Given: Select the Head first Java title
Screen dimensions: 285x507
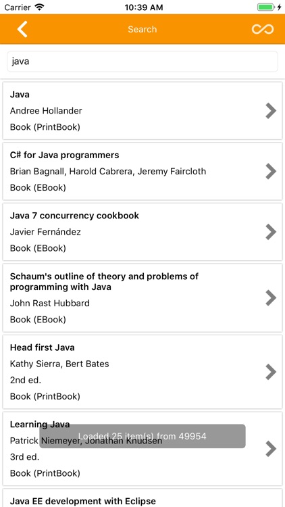Looking at the screenshot, I should 43,347.
